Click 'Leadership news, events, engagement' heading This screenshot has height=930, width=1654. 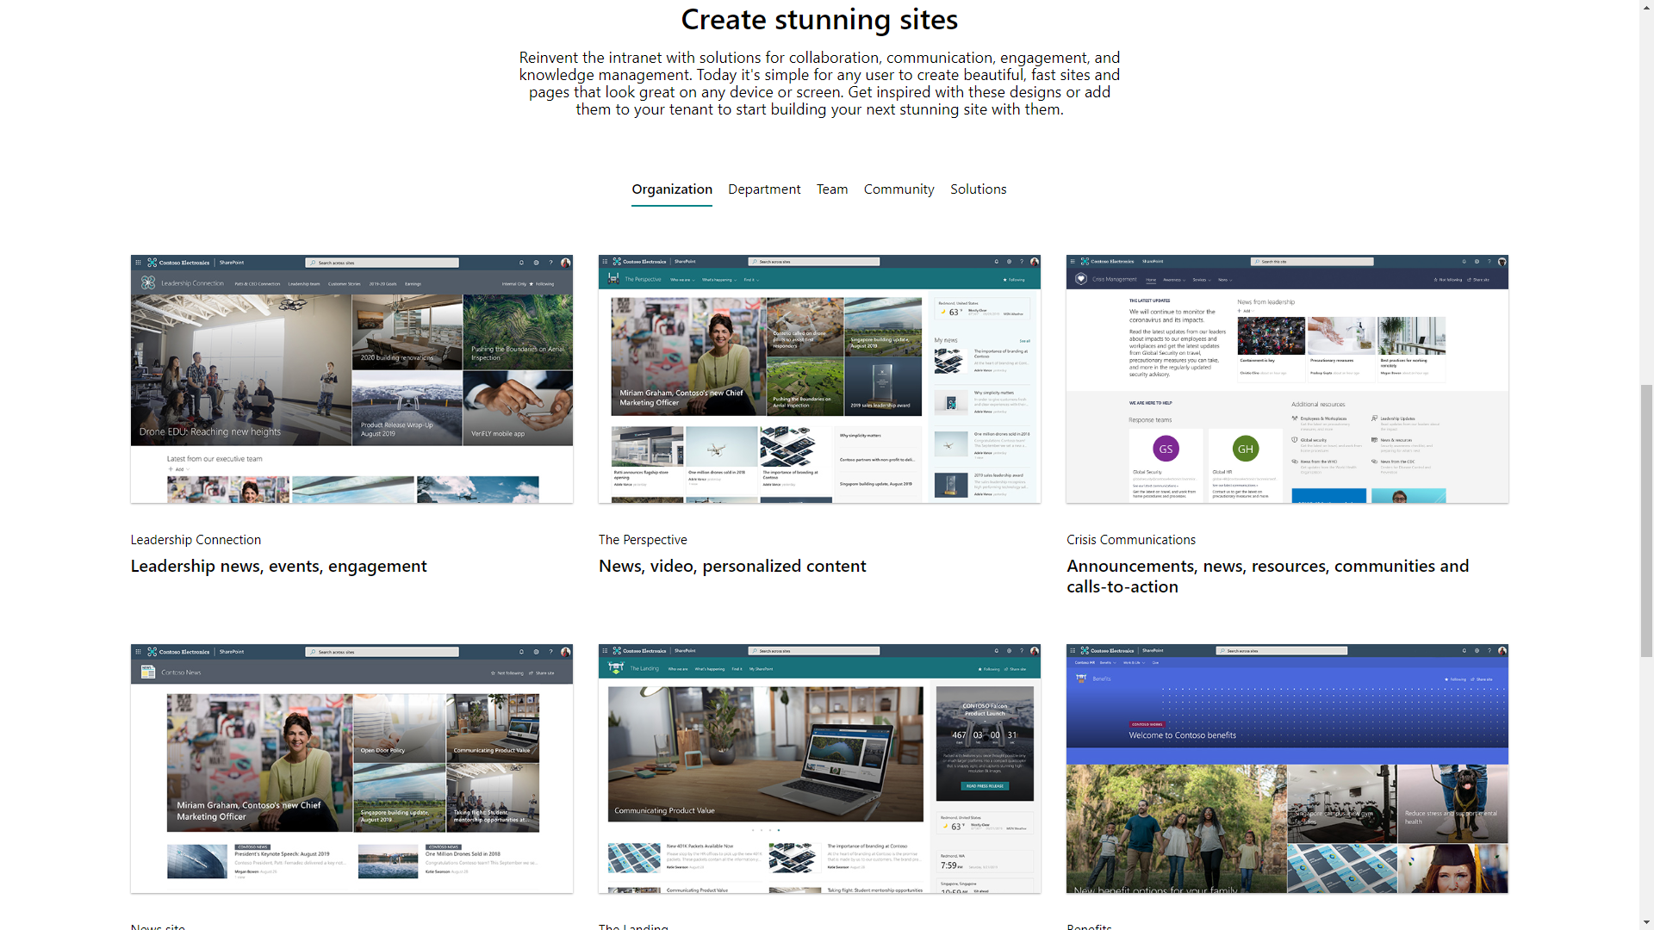[278, 567]
